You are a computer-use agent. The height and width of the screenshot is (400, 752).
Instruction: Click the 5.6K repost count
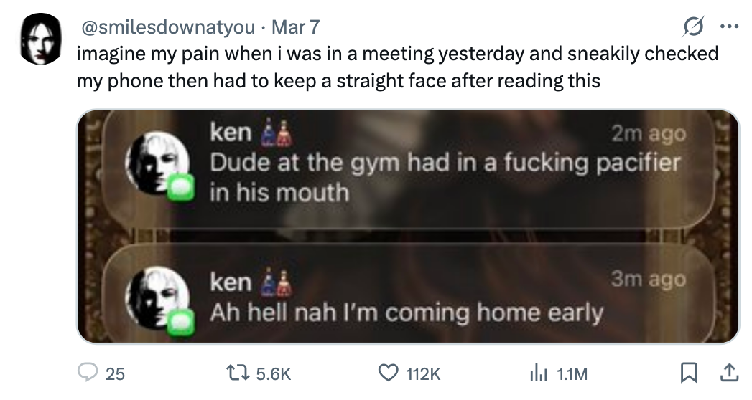coord(274,373)
